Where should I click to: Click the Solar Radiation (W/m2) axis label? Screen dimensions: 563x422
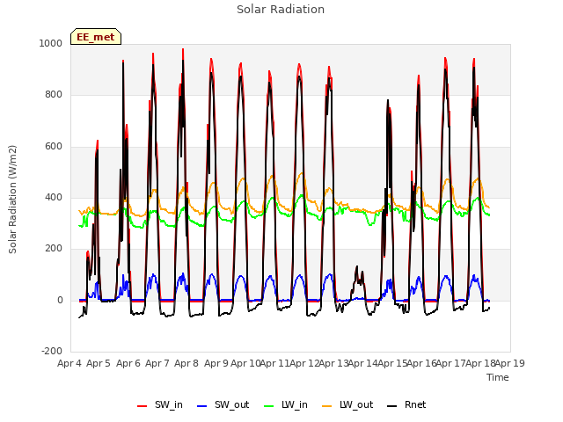(12, 200)
